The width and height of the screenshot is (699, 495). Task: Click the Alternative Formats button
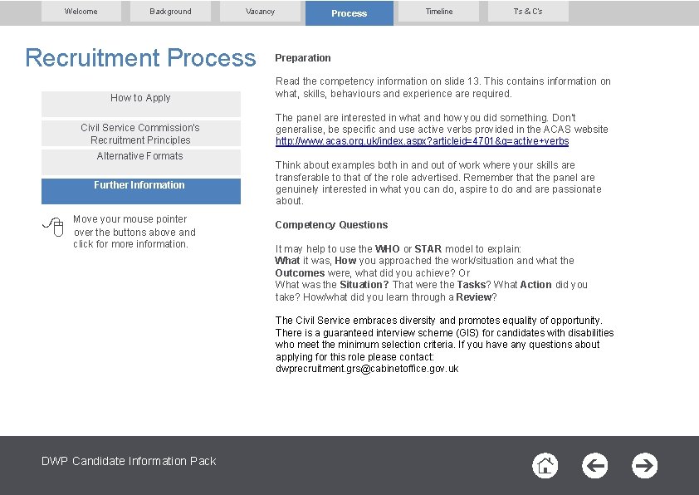(x=139, y=156)
